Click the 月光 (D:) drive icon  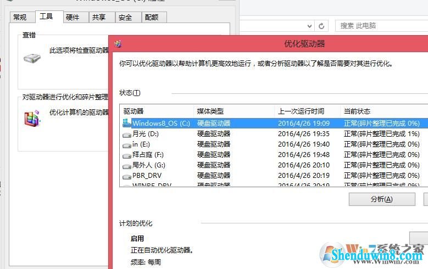tap(127, 134)
